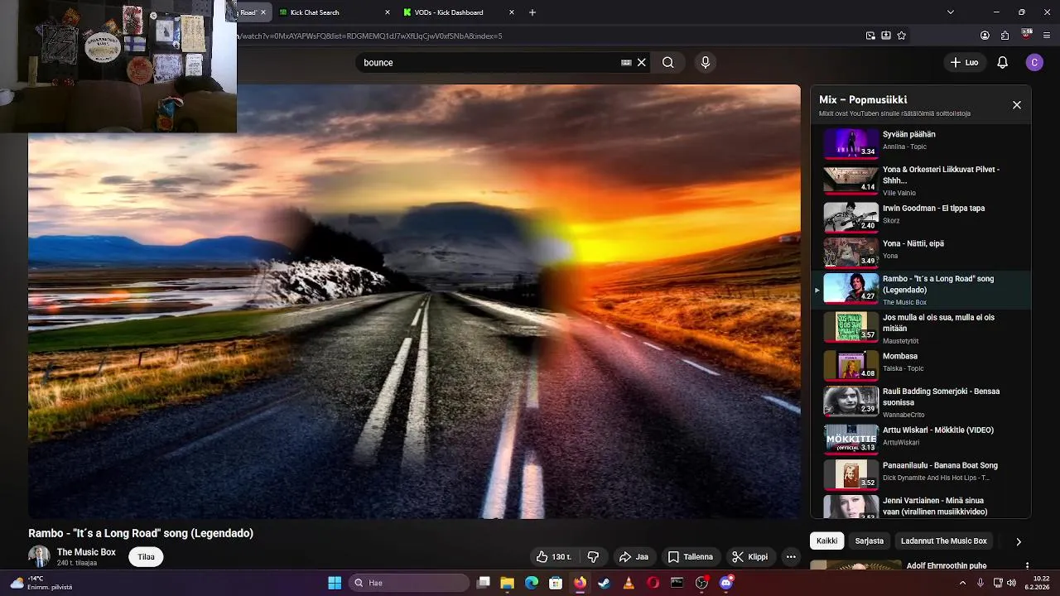The width and height of the screenshot is (1060, 596).
Task: Open the uBlock extension icon with badge
Action: pos(1027,35)
